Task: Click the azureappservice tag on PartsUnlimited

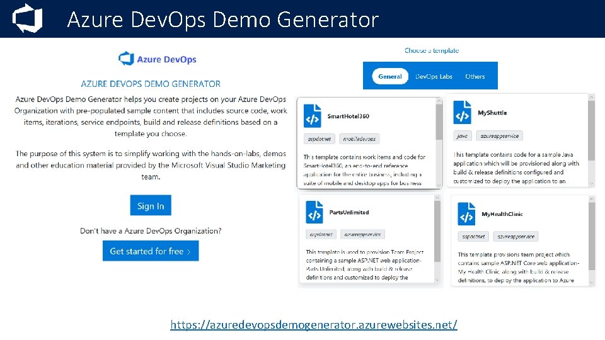Action: 362,234
